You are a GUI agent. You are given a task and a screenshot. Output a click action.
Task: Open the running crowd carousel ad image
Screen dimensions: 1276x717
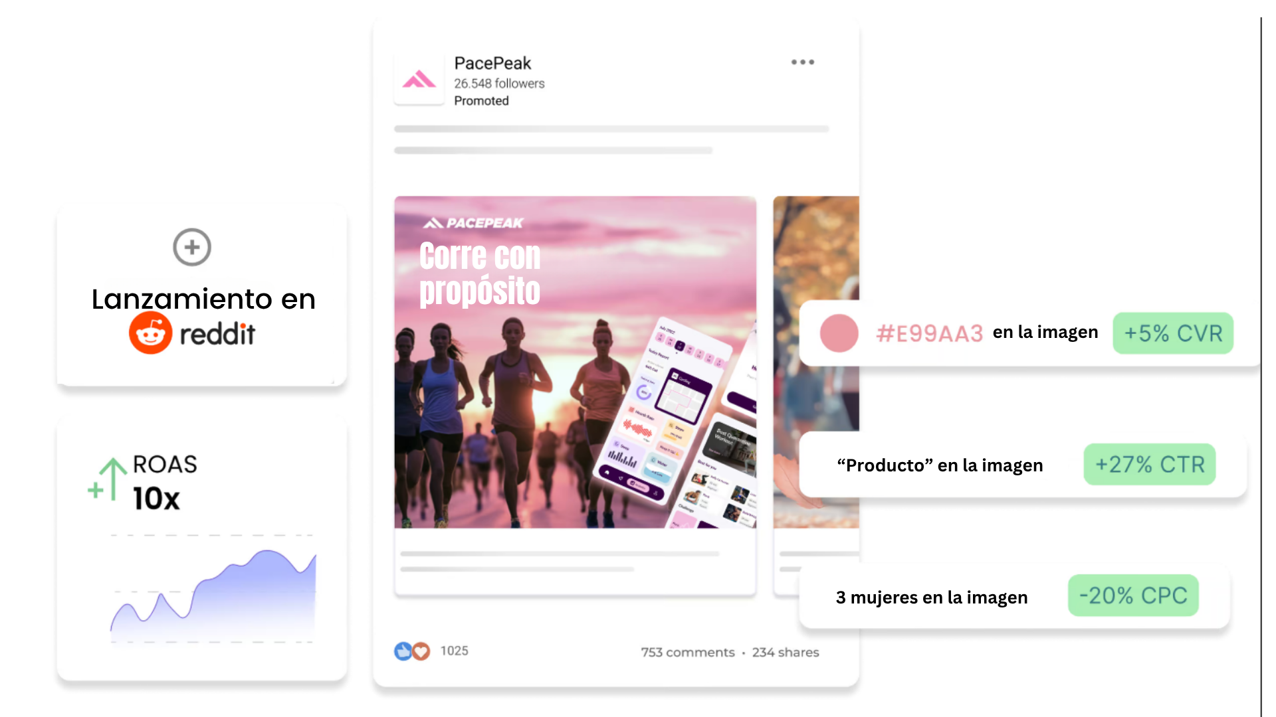575,362
